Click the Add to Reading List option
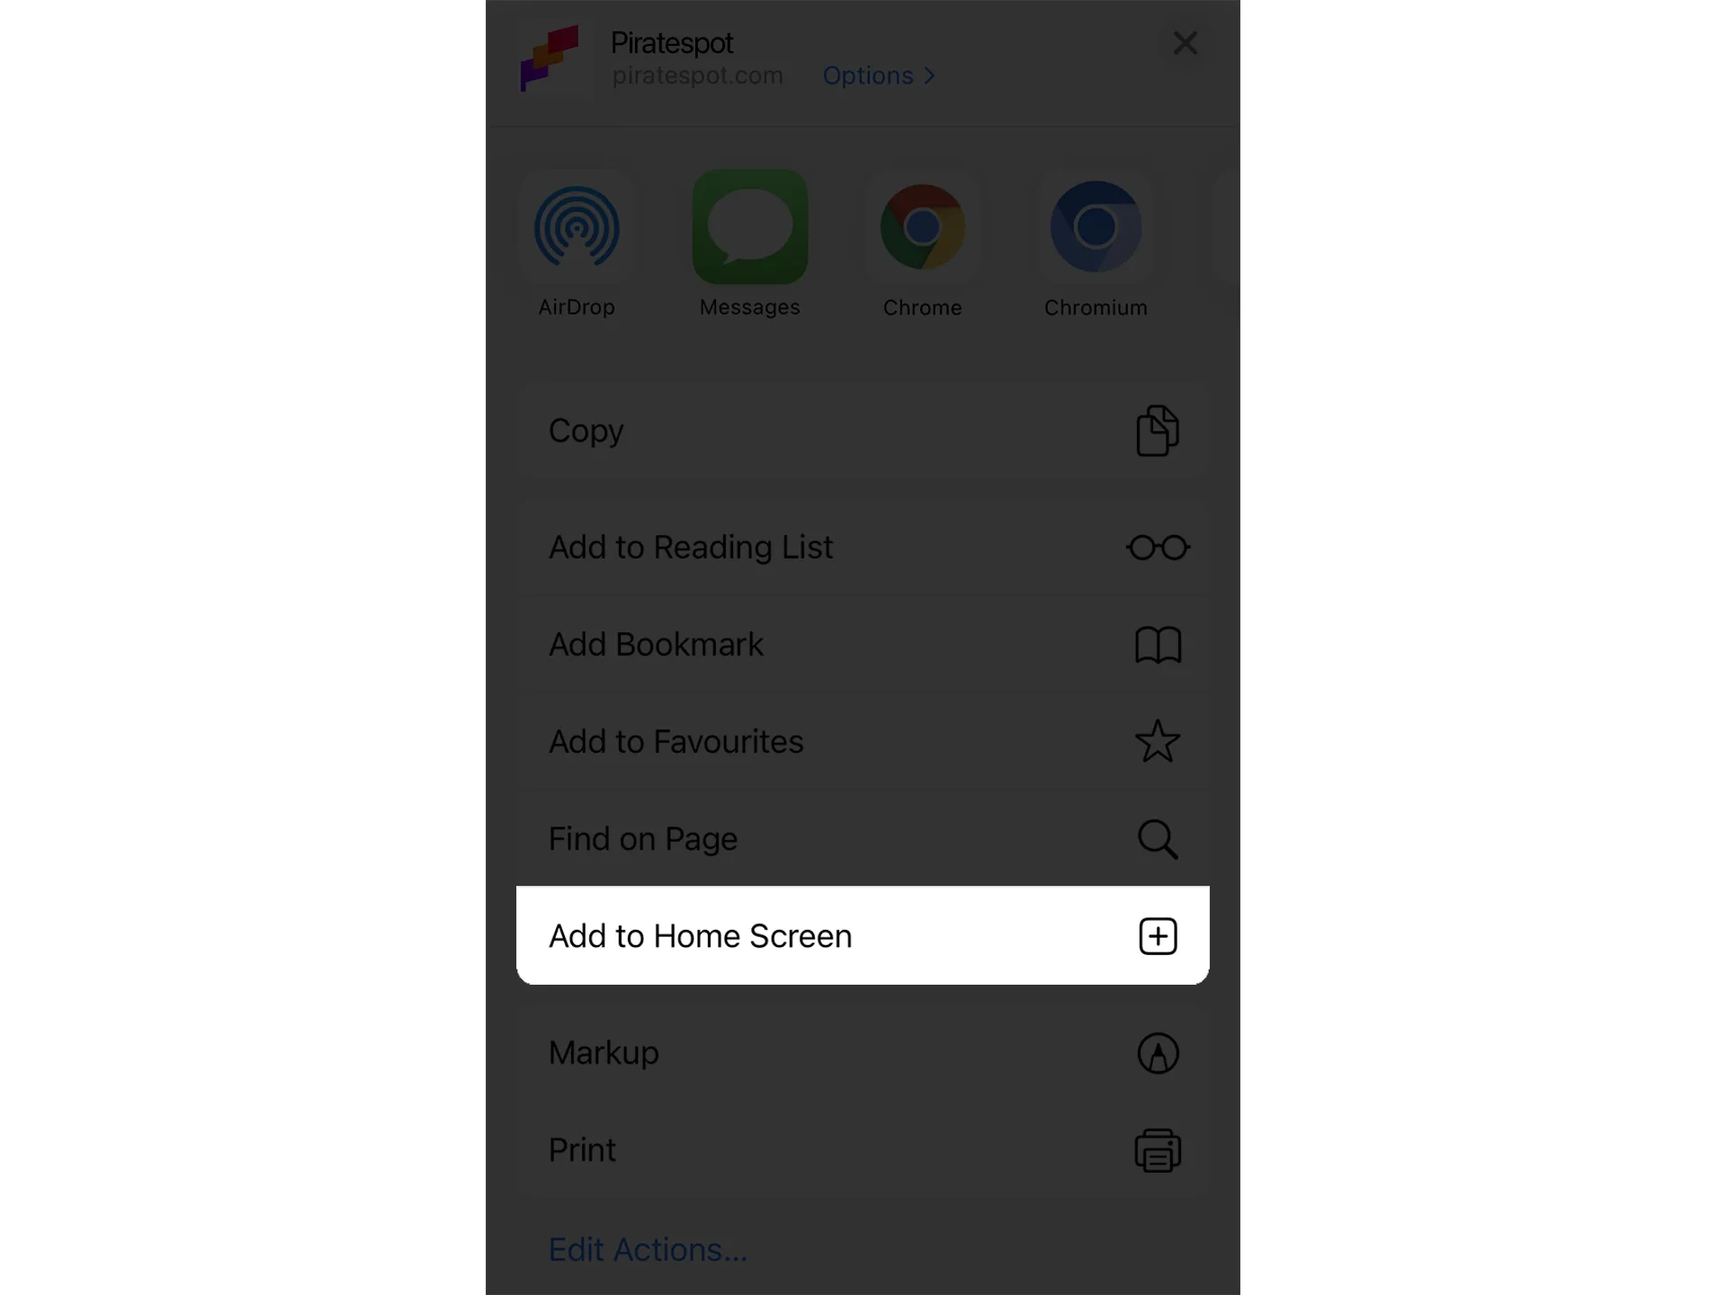This screenshot has height=1295, width=1727. click(863, 547)
